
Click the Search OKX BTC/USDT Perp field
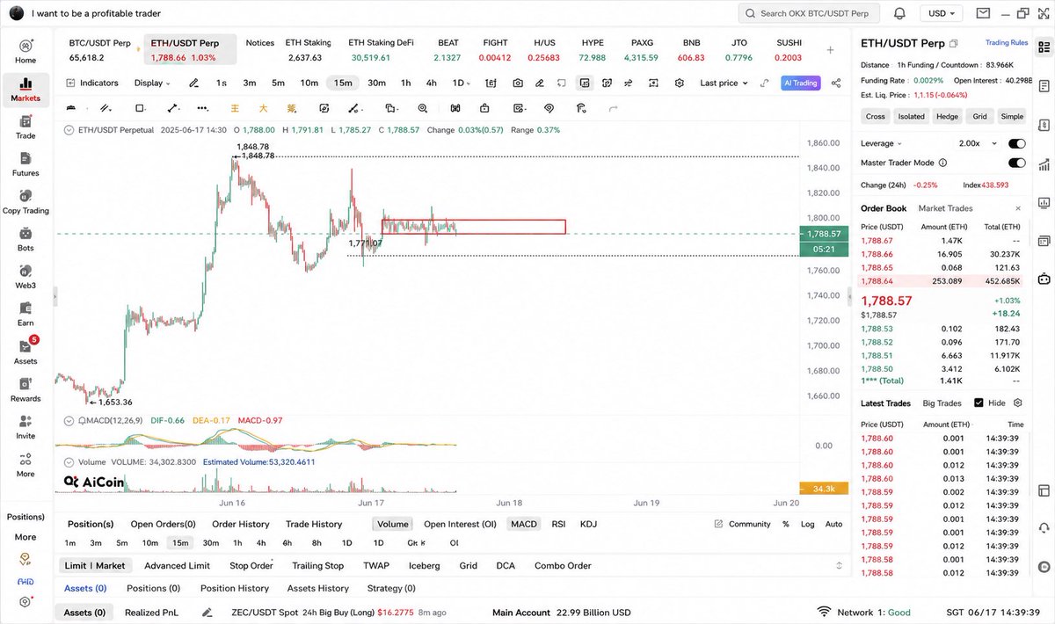tap(809, 13)
